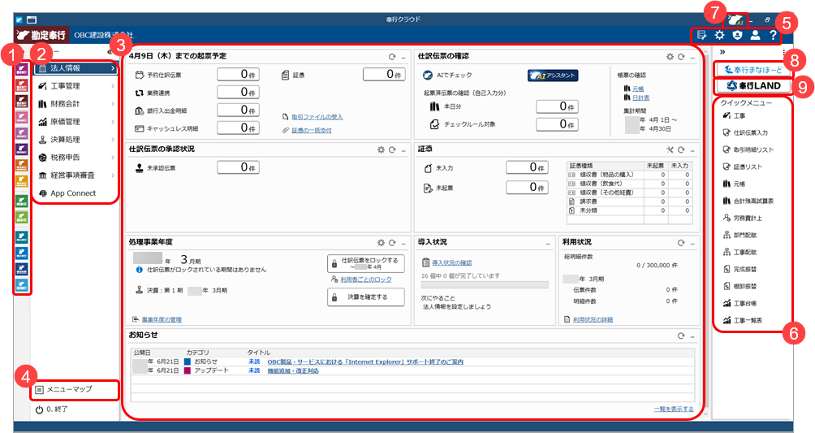Open the memo edit icon in header toolbar
Image resolution: width=815 pixels, height=433 pixels.
[701, 35]
